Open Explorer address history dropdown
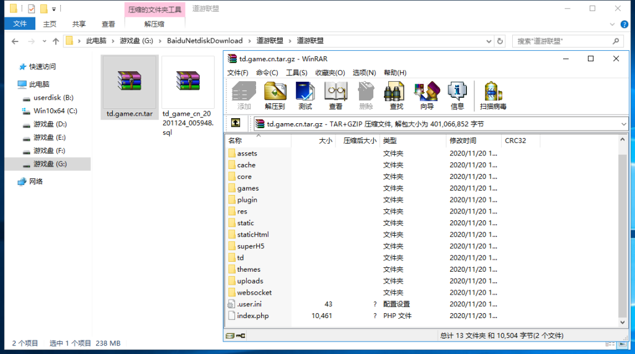The width and height of the screenshot is (635, 354). (489, 41)
